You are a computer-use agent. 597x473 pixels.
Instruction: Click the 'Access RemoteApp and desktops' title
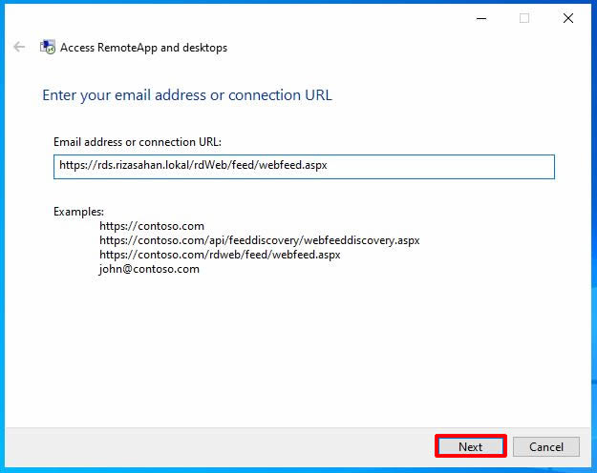coord(144,48)
